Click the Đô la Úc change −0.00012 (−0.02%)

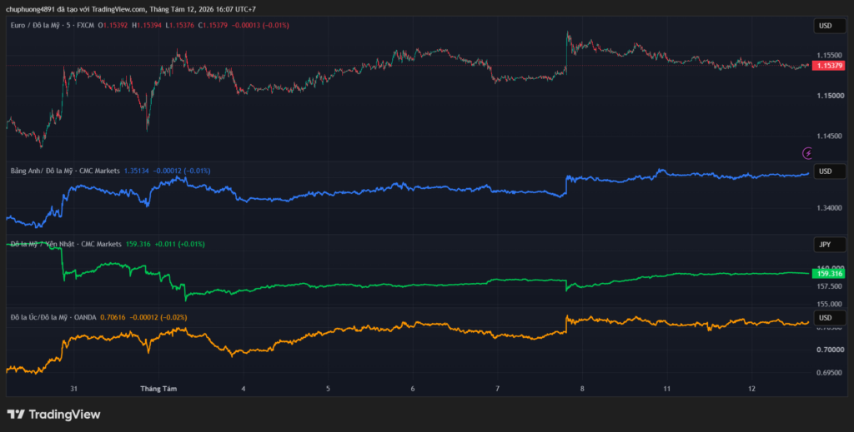tap(158, 317)
